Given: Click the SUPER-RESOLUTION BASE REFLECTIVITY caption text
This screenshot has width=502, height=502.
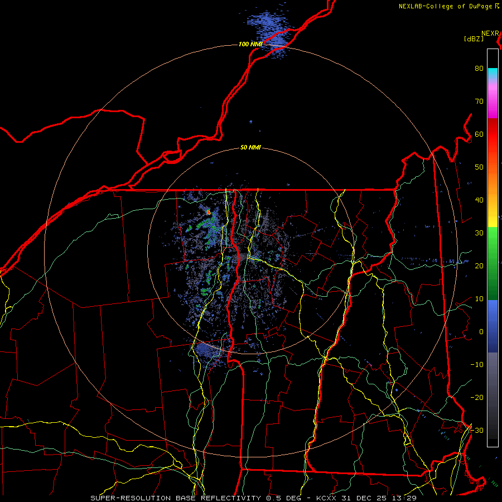Looking at the screenshot, I should (x=176, y=498).
